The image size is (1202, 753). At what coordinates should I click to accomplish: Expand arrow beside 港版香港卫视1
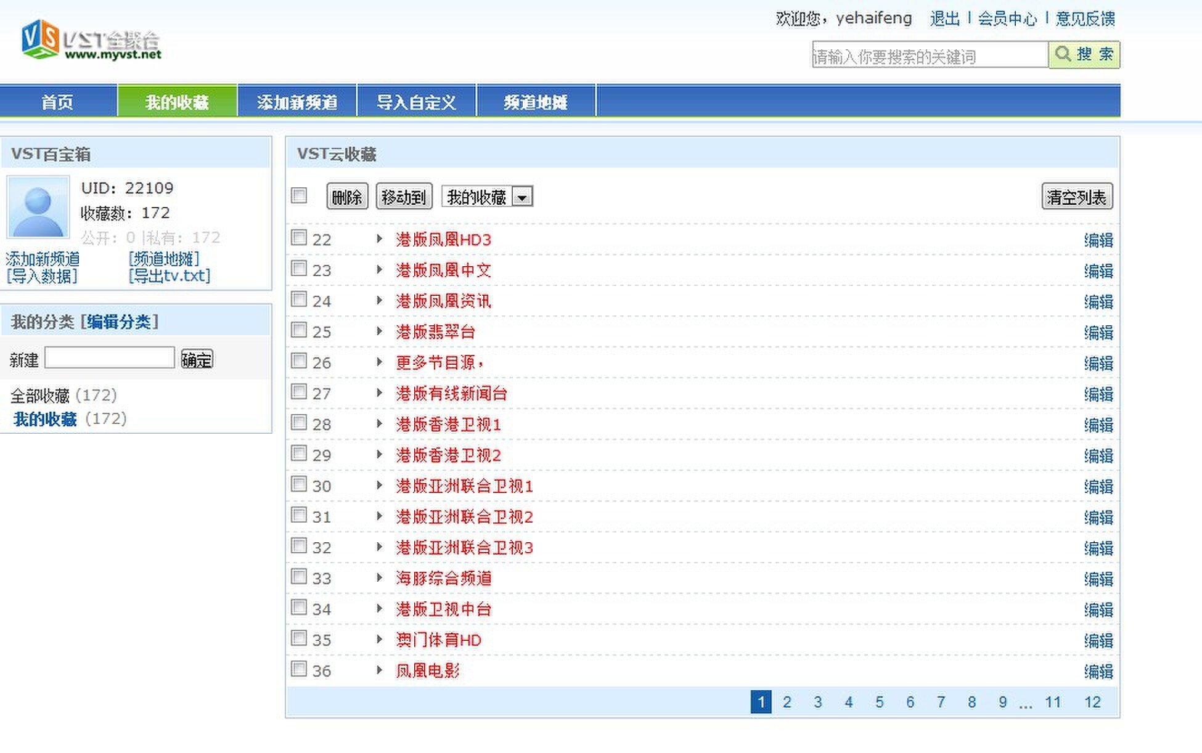(x=380, y=424)
